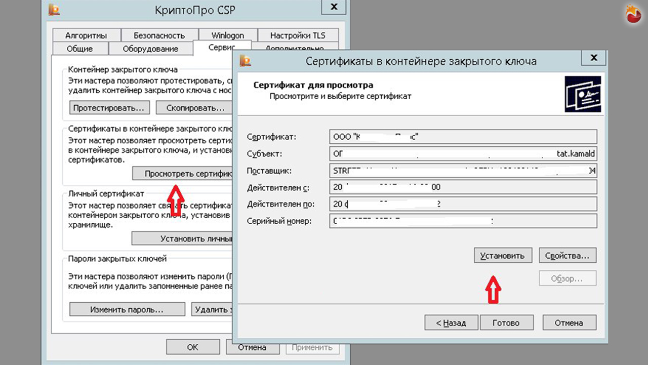Image resolution: width=648 pixels, height=365 pixels.
Task: Click the Субъект field
Action: coord(463,153)
